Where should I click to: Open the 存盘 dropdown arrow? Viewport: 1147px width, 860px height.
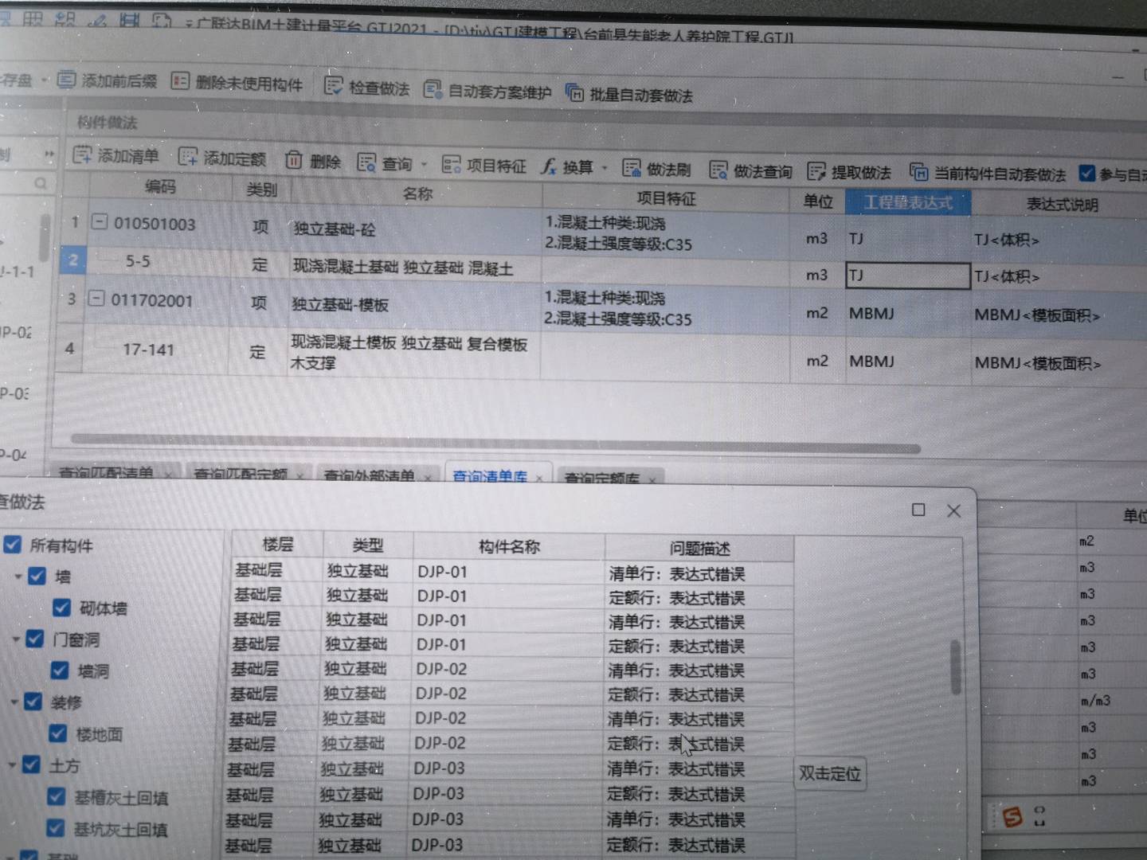45,79
